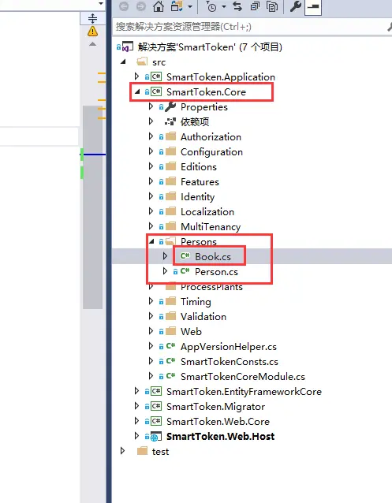Expand the Localization folder
The width and height of the screenshot is (392, 503).
pyautogui.click(x=151, y=211)
